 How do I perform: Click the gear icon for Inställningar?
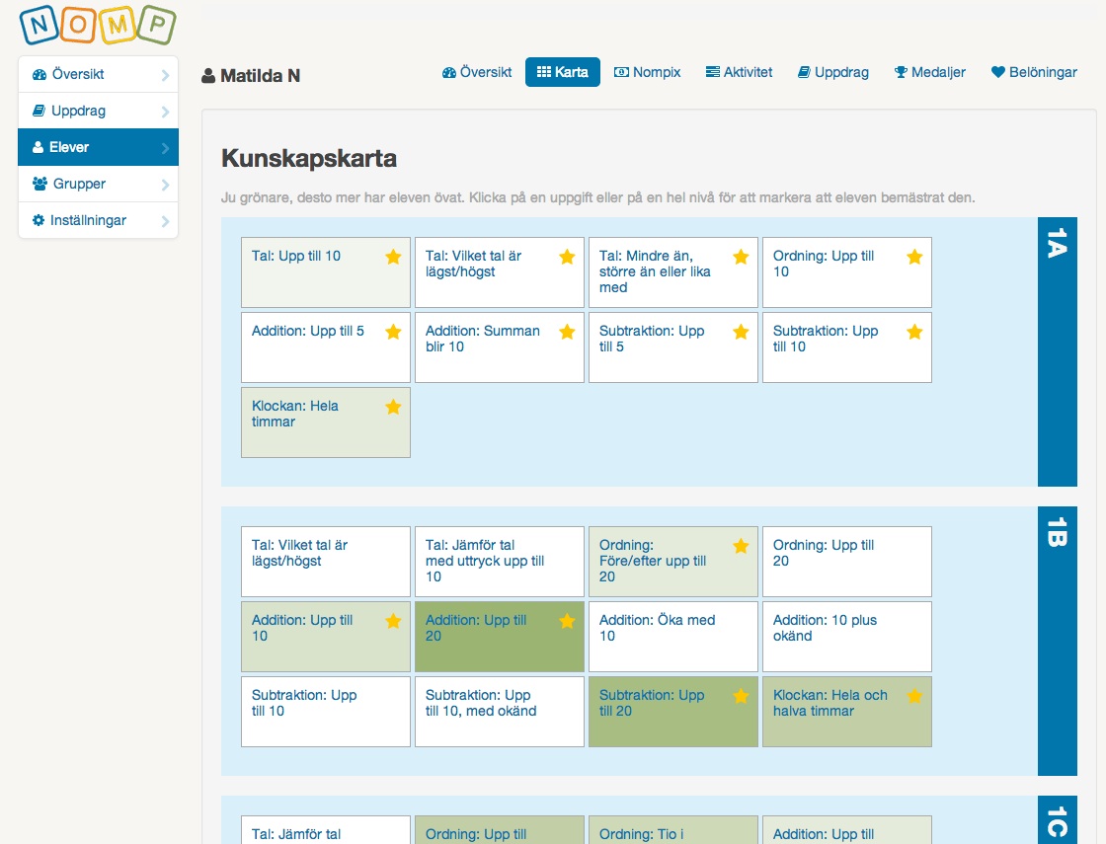click(39, 220)
